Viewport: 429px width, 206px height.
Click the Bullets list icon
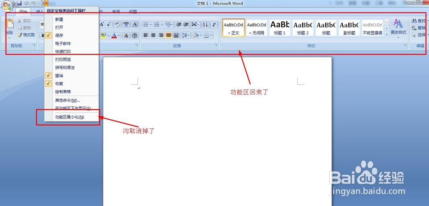[x=146, y=24]
